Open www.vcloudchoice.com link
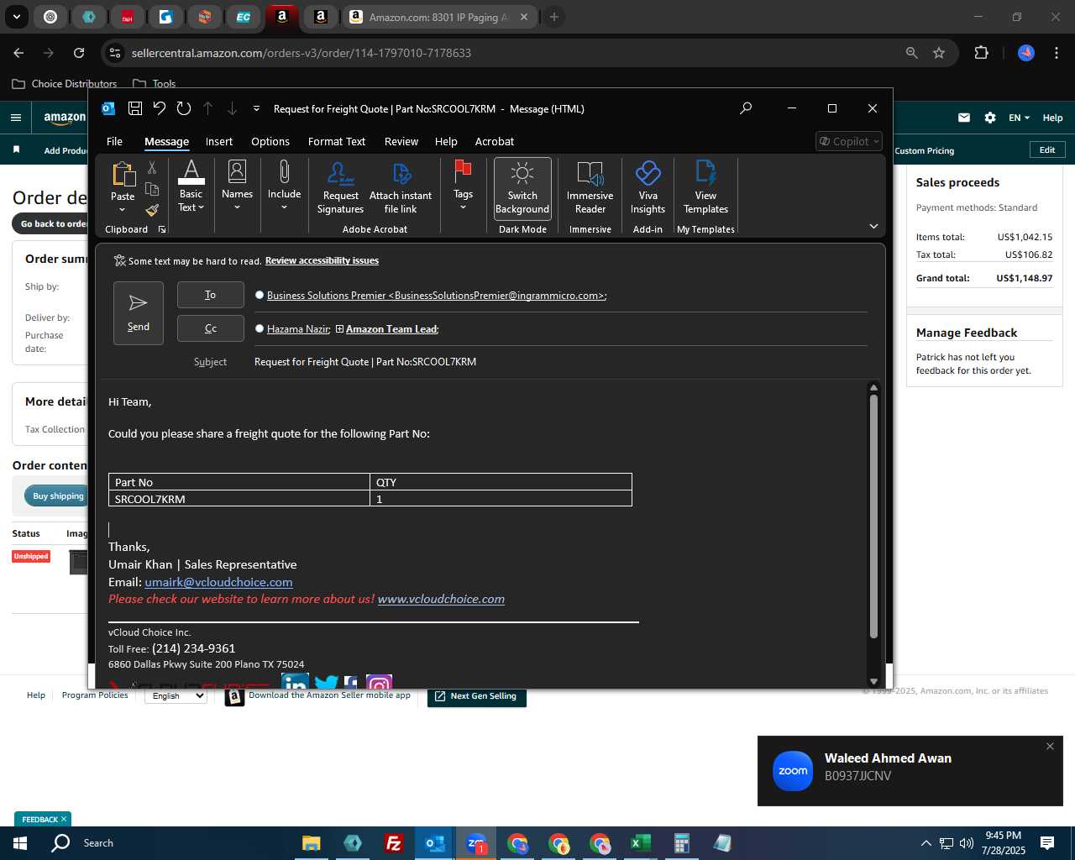Image resolution: width=1075 pixels, height=860 pixels. (x=441, y=599)
